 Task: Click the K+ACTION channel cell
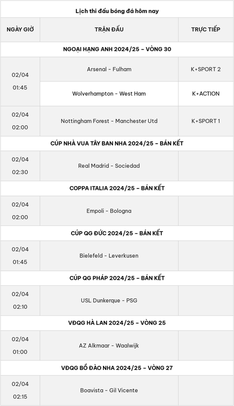pos(206,94)
